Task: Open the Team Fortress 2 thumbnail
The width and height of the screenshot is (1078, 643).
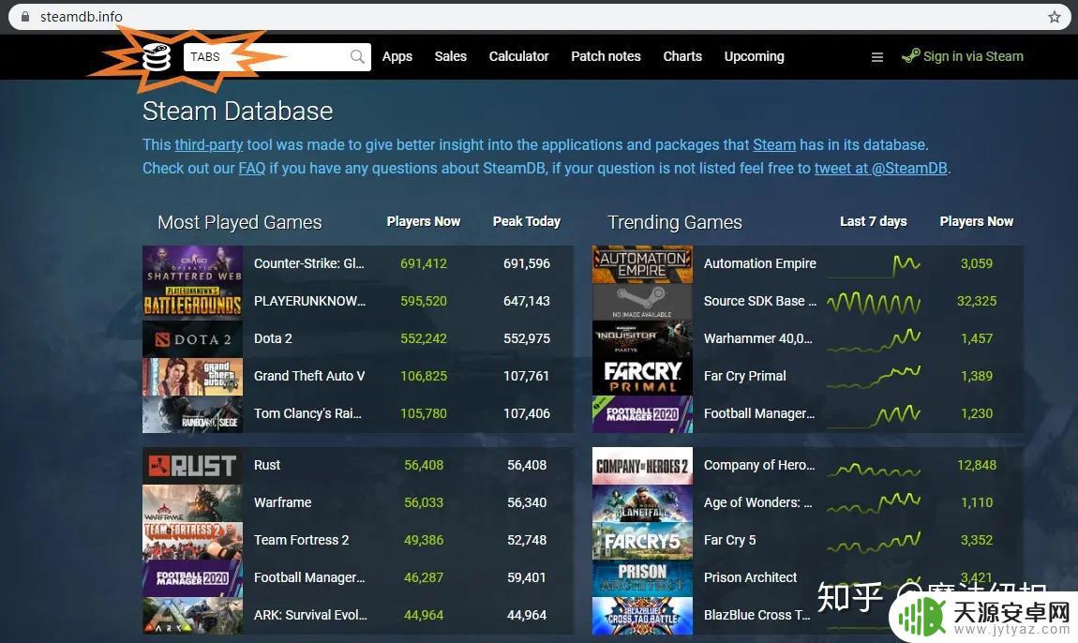Action: pyautogui.click(x=192, y=541)
